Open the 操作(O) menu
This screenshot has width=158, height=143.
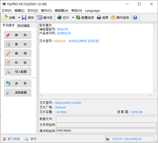(46, 11)
